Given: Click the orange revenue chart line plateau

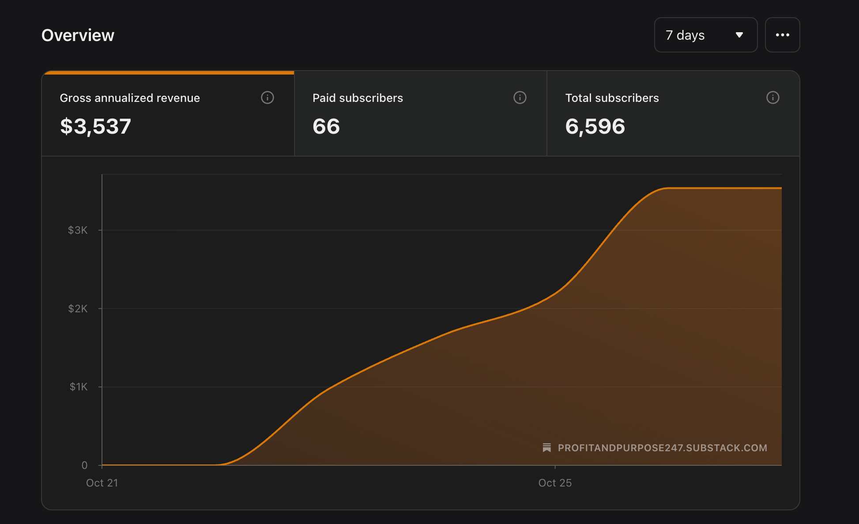Looking at the screenshot, I should [724, 188].
